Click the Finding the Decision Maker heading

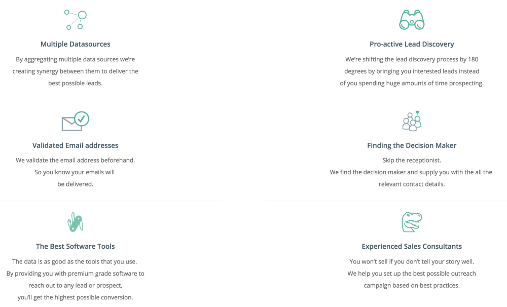point(412,145)
